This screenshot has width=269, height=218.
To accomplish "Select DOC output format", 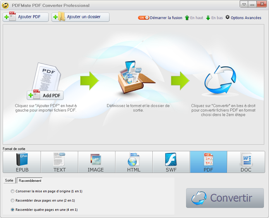I will coord(246,162).
